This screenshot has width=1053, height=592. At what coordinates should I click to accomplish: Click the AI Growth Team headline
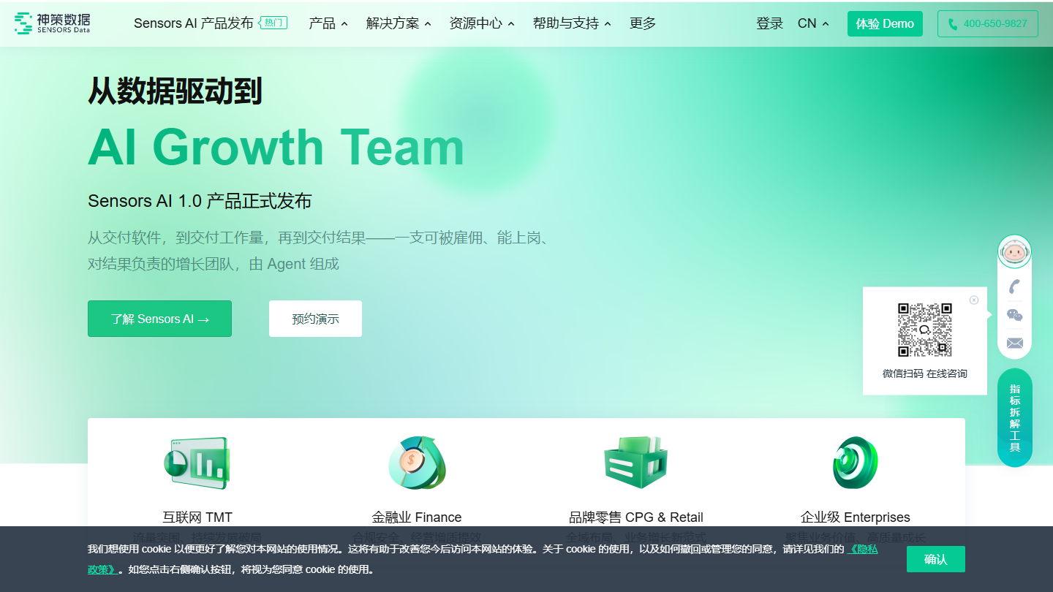point(276,147)
